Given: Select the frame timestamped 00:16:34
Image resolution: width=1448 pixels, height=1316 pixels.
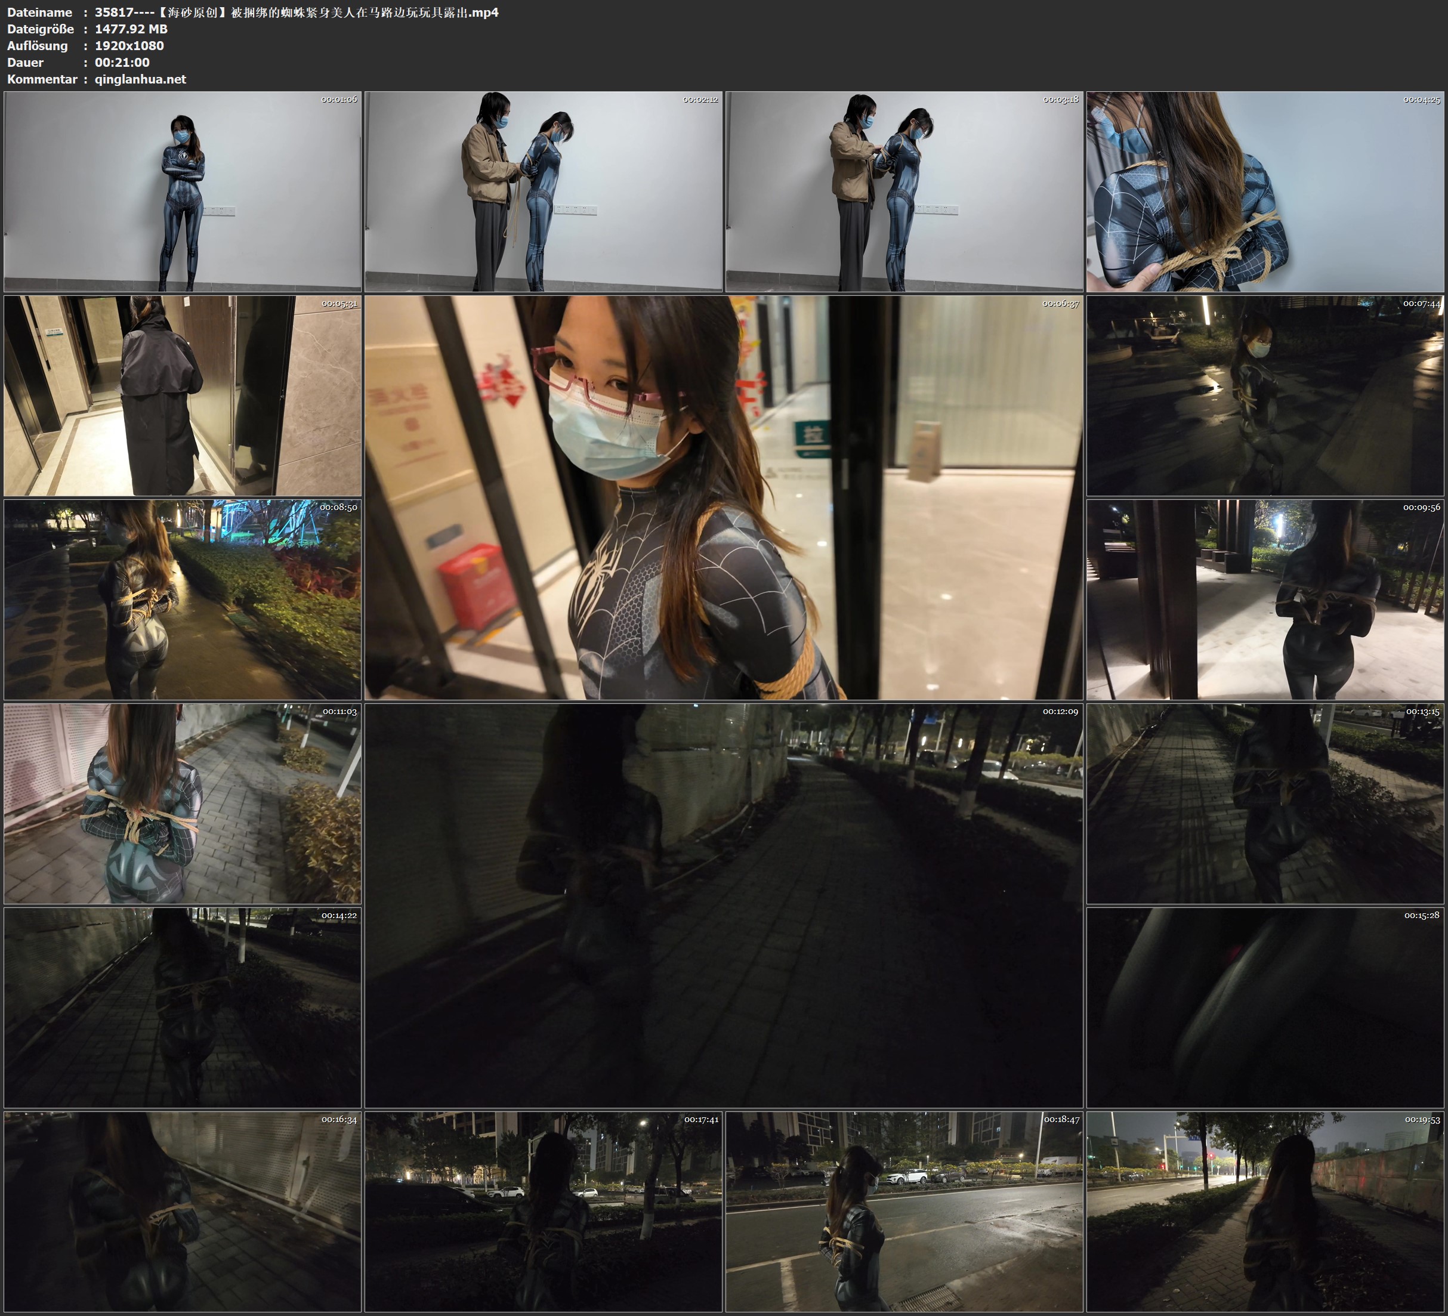Looking at the screenshot, I should tap(183, 1211).
